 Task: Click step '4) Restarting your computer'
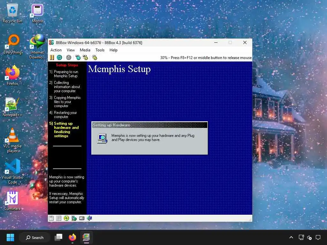tap(63, 115)
